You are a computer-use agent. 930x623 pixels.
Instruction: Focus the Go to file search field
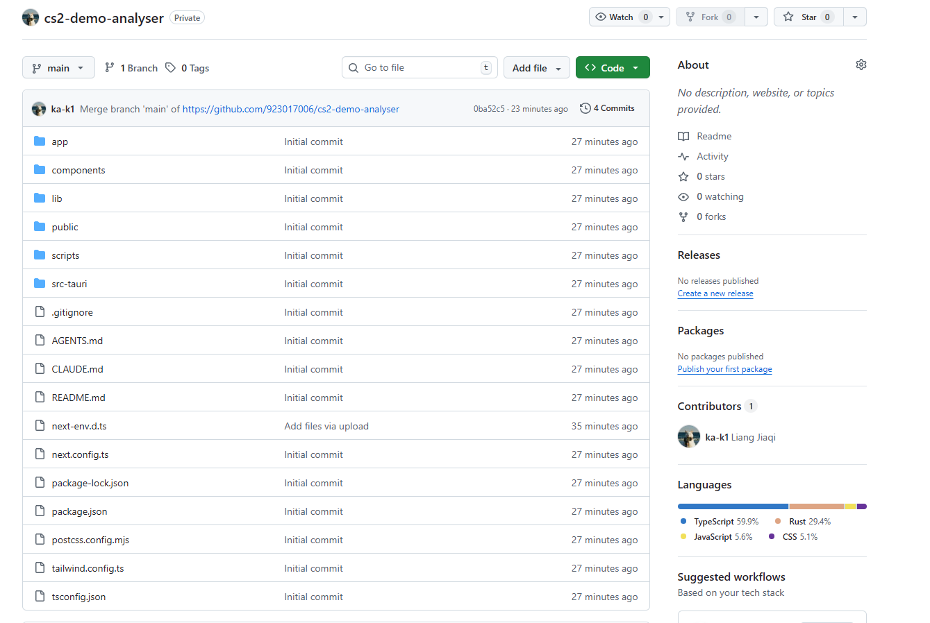coord(419,68)
